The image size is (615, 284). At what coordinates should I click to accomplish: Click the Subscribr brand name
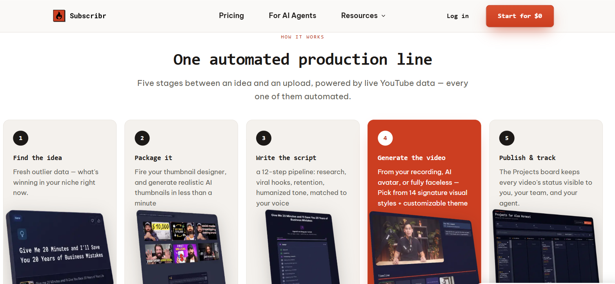[88, 16]
